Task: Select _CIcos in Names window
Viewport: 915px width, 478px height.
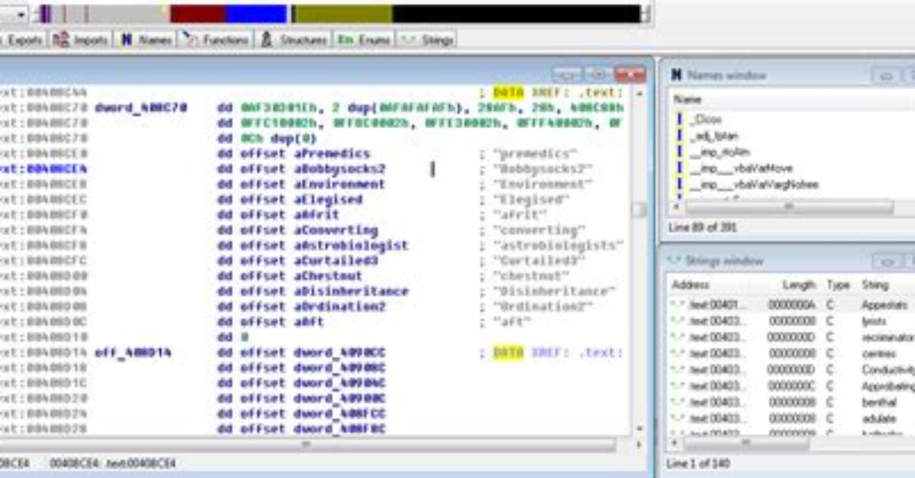Action: 705,120
